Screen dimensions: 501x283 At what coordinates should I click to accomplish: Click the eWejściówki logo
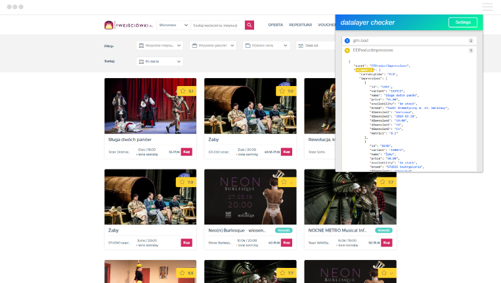pyautogui.click(x=128, y=25)
